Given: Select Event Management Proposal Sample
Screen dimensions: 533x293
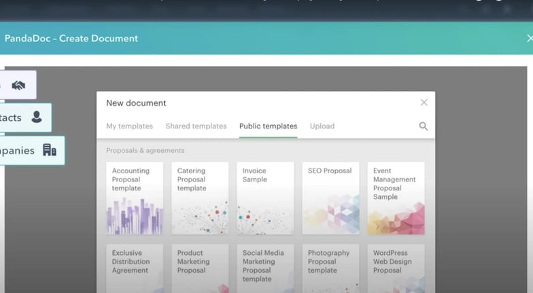Looking at the screenshot, I should [x=396, y=198].
